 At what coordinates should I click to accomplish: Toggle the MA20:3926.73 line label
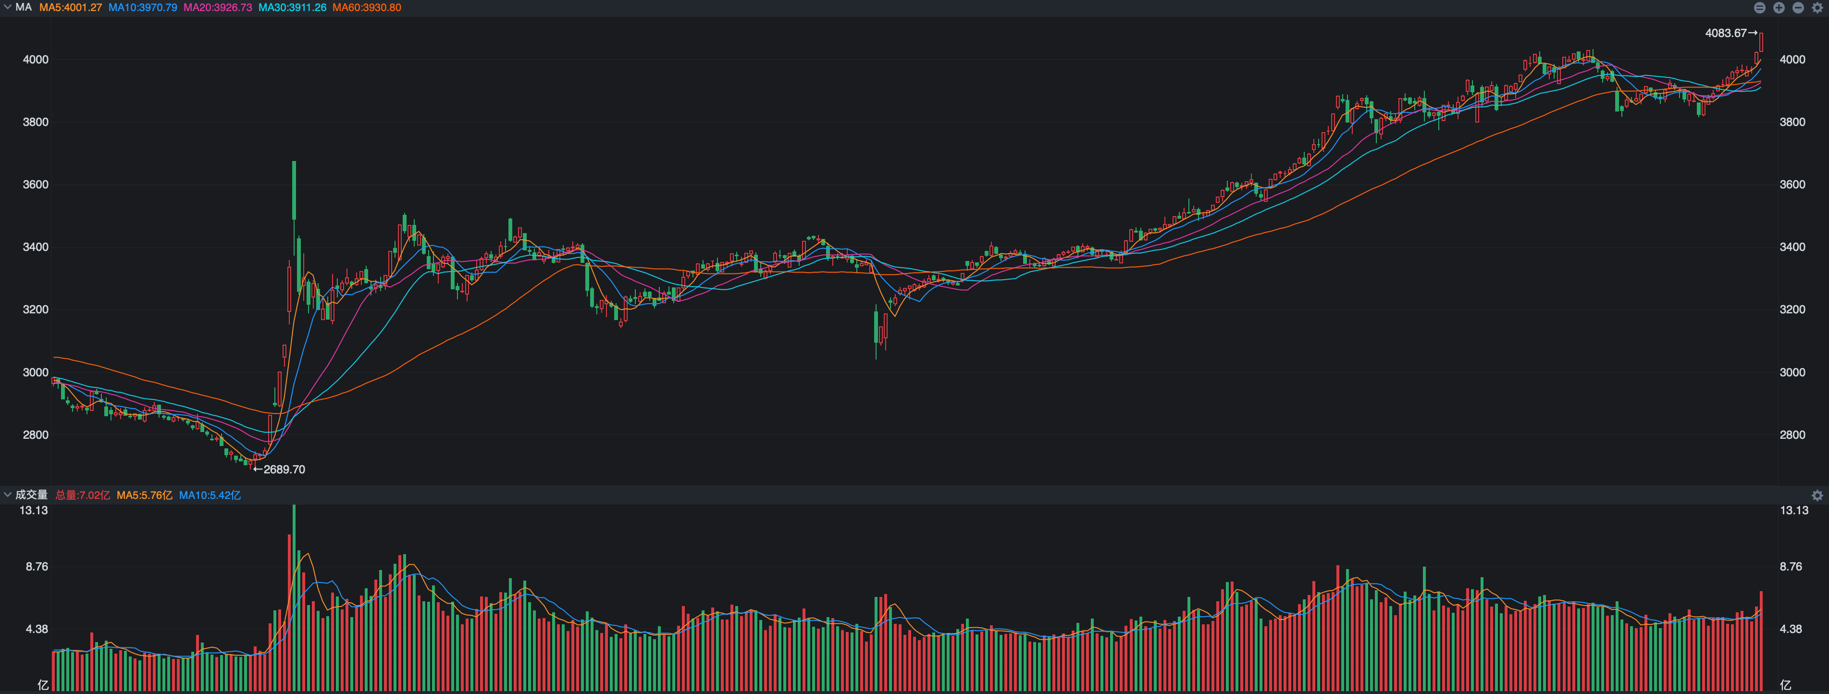[217, 8]
